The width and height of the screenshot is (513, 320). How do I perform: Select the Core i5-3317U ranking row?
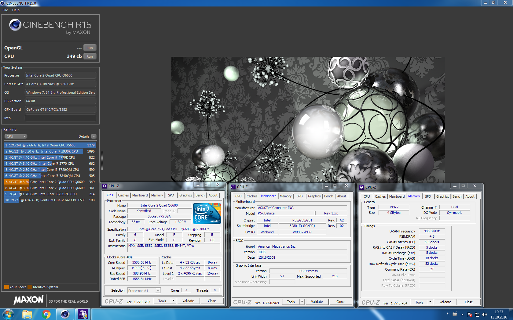pyautogui.click(x=50, y=194)
